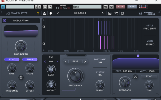Click the FREQ 1.00 kHz value
161x100 pixels.
pyautogui.click(x=124, y=71)
